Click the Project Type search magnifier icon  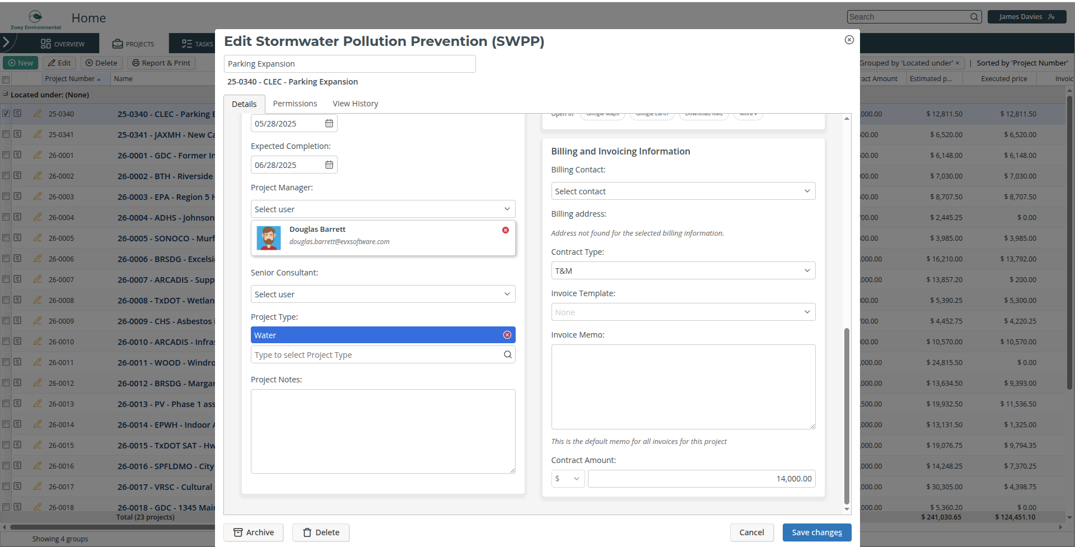click(x=508, y=354)
